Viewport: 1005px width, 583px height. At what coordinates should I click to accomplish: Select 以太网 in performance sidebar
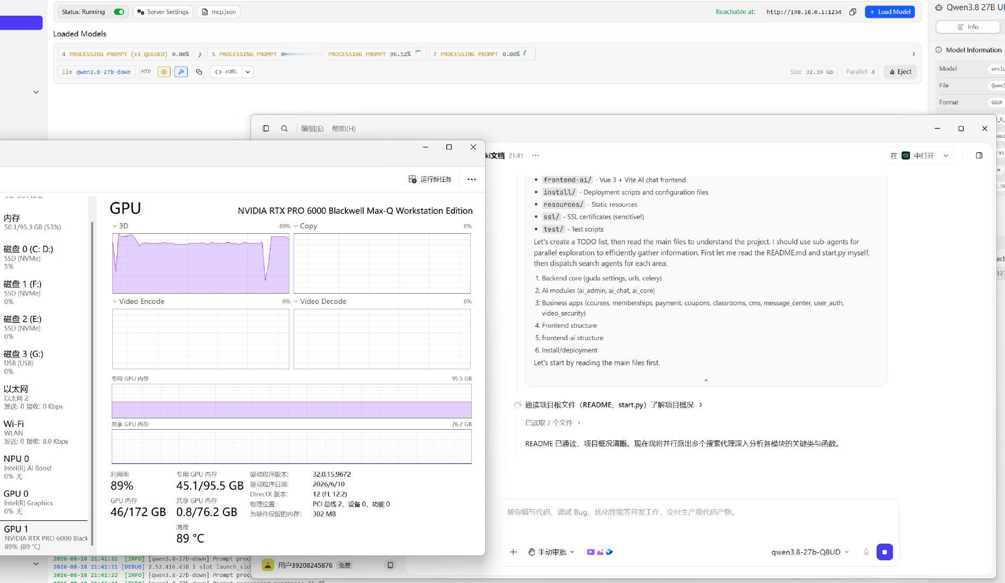[44, 397]
